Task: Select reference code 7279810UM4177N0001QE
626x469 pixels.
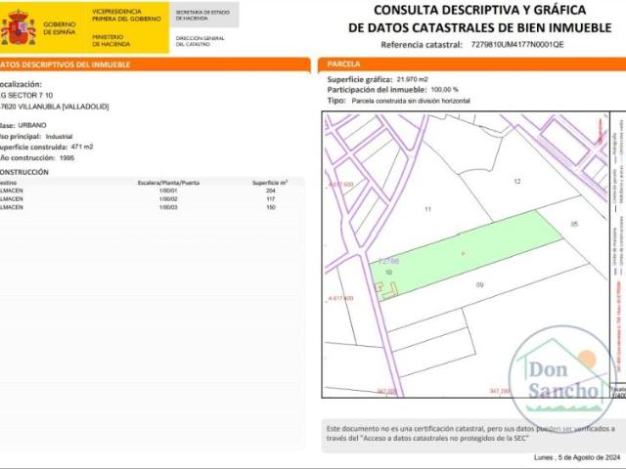Action: click(x=517, y=44)
